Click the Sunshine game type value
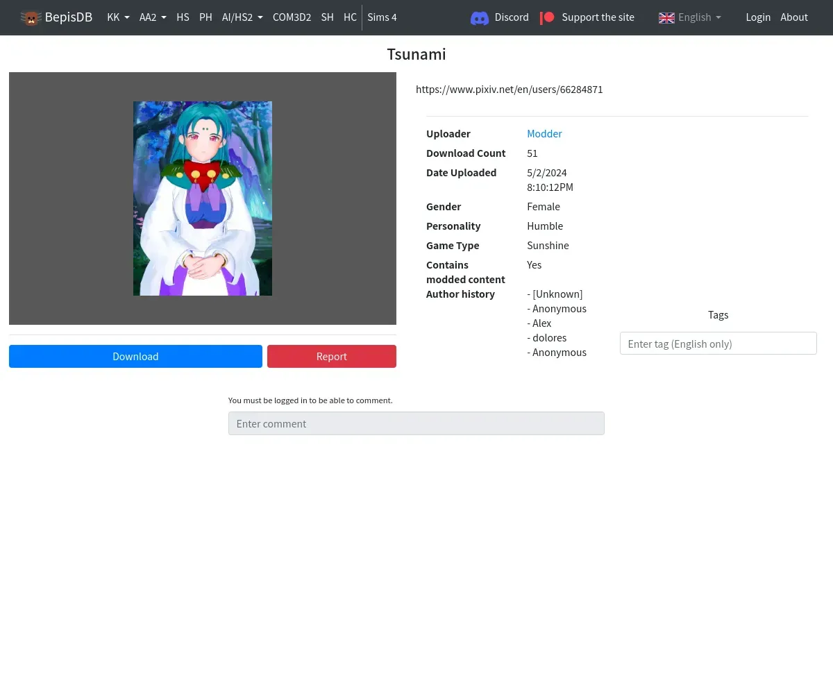The width and height of the screenshot is (833, 694). coord(548,245)
